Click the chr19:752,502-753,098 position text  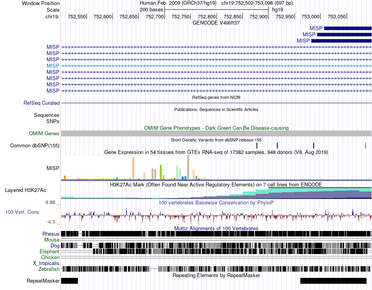257,3
